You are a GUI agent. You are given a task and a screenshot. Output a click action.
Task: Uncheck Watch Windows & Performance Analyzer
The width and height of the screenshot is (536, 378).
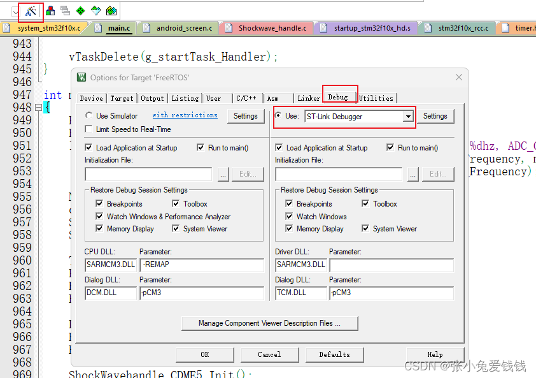click(99, 216)
